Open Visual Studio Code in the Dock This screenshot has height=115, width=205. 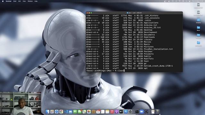click(x=66, y=111)
